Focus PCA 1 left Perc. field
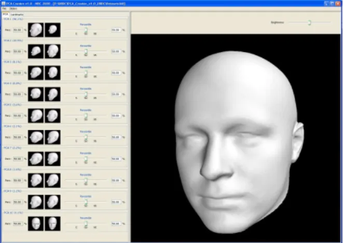344x243 pixels. pyautogui.click(x=18, y=30)
